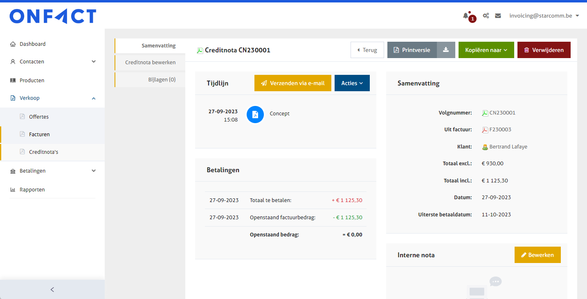The image size is (587, 299).
Task: Open settings gears icon in header
Action: click(x=486, y=16)
